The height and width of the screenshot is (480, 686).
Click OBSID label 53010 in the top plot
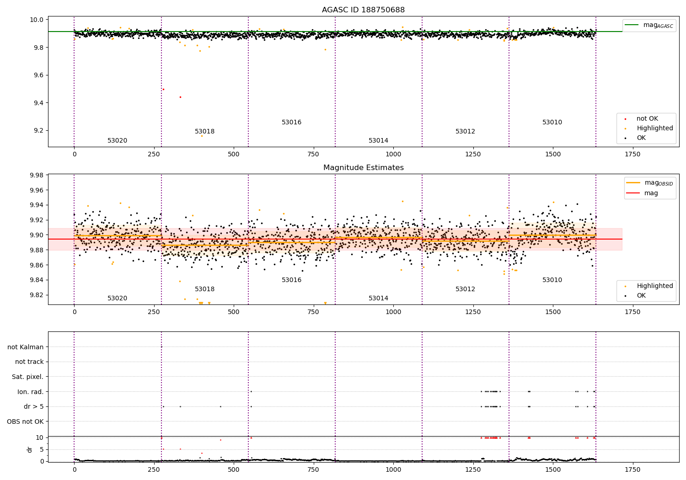552,123
